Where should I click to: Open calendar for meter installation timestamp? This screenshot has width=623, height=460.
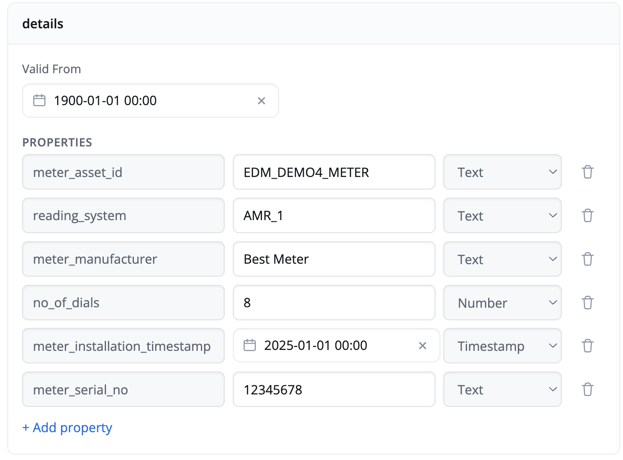pos(249,345)
